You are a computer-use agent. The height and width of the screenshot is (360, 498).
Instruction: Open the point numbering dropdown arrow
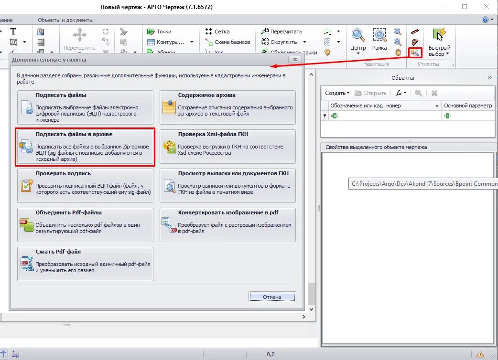tap(338, 32)
